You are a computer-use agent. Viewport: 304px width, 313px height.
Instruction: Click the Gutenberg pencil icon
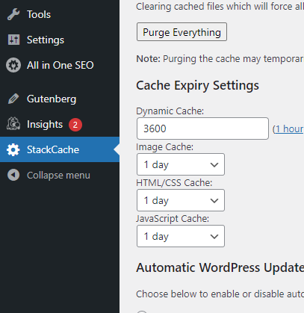[13, 99]
